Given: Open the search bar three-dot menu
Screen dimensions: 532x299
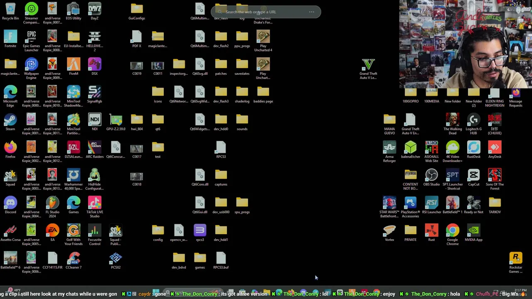Looking at the screenshot, I should [x=311, y=12].
